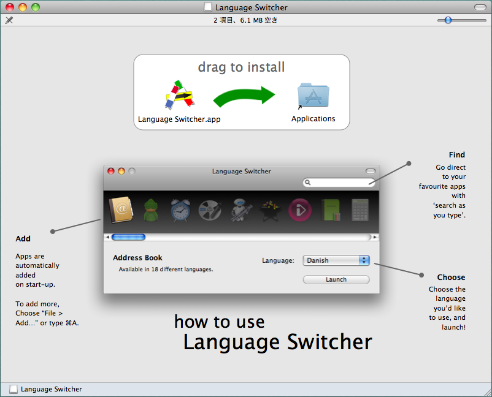Click the orange minimize button of the illustrated window
The height and width of the screenshot is (397, 492).
121,171
